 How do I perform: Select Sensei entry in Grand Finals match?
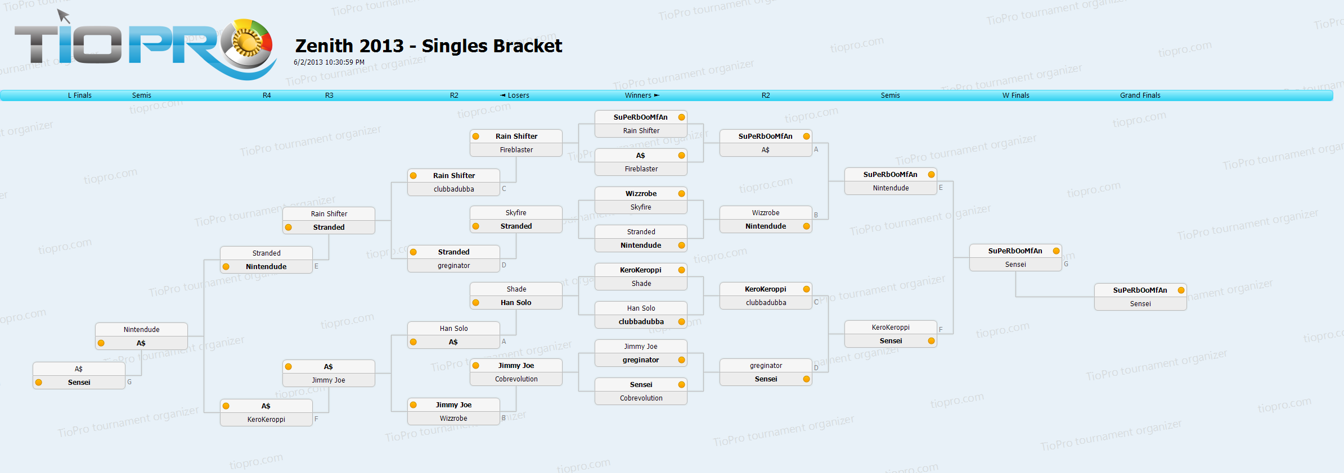[1140, 304]
